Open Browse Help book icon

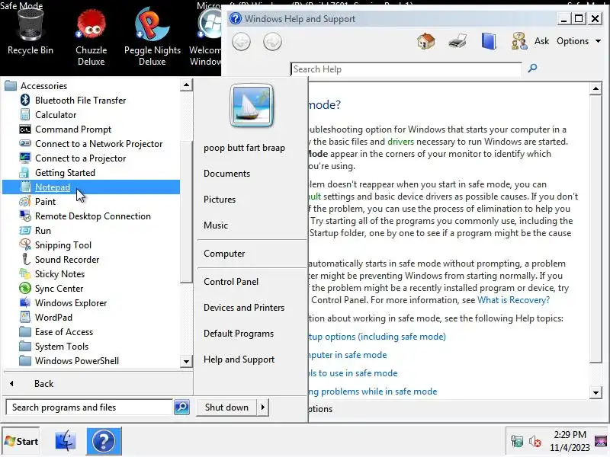(489, 41)
